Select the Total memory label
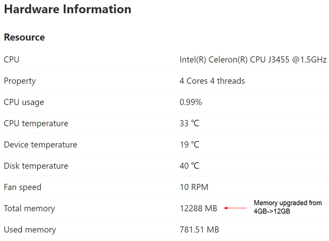Screen dimensions: 329x241 pos(29,209)
